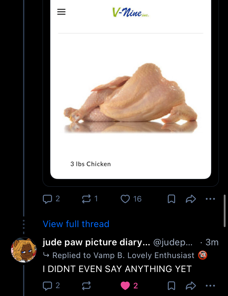Open more options on the chicken post

(210, 199)
